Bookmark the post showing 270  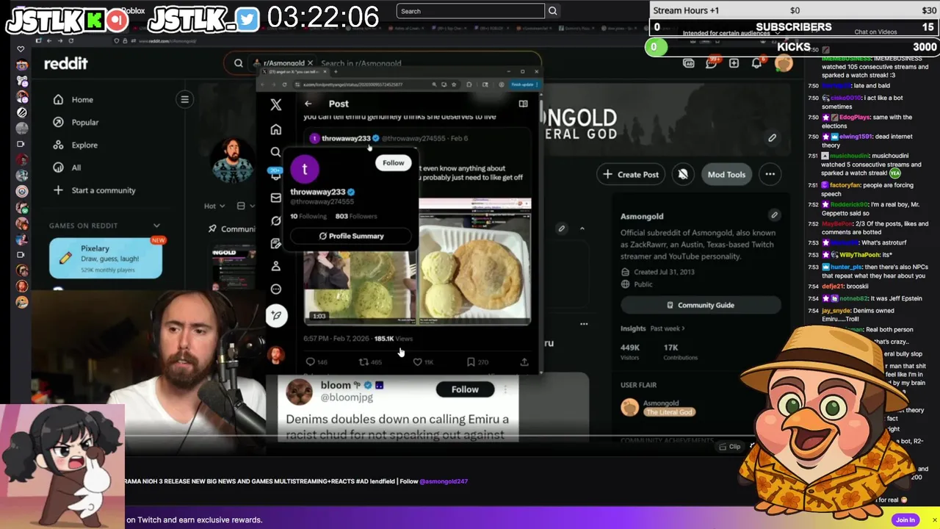(x=471, y=361)
